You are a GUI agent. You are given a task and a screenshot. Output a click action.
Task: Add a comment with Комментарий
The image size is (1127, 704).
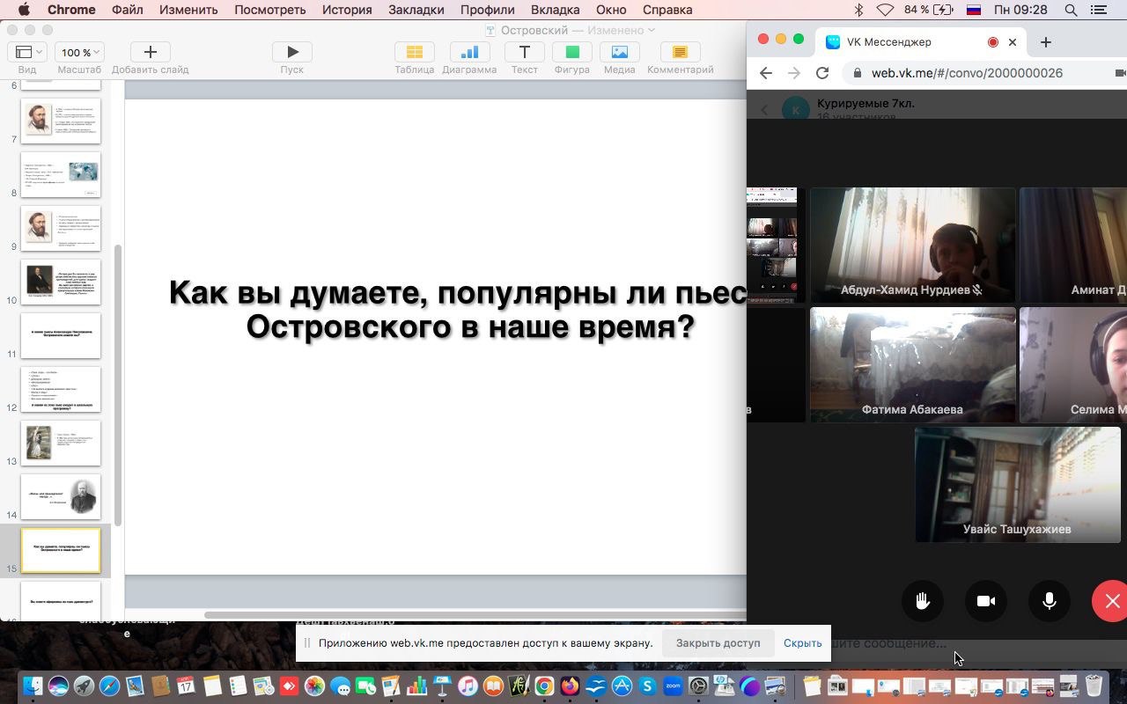(680, 53)
